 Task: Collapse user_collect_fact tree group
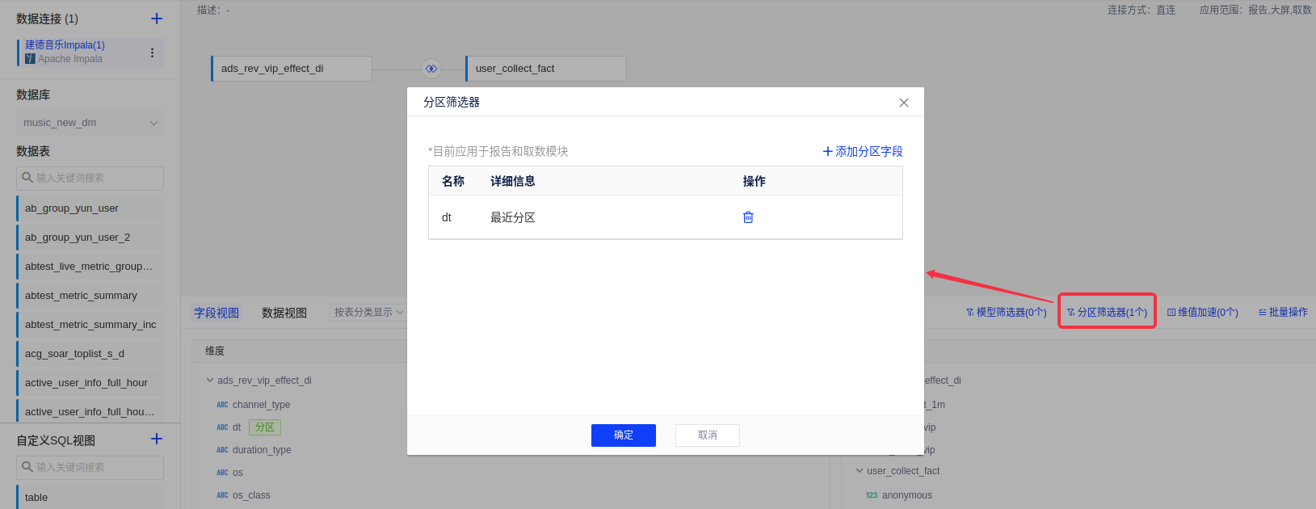pos(860,471)
